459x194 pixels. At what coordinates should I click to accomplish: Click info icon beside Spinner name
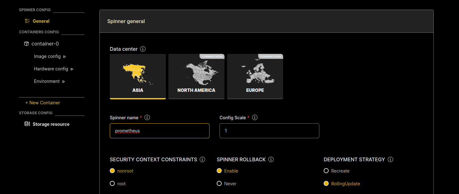point(147,117)
